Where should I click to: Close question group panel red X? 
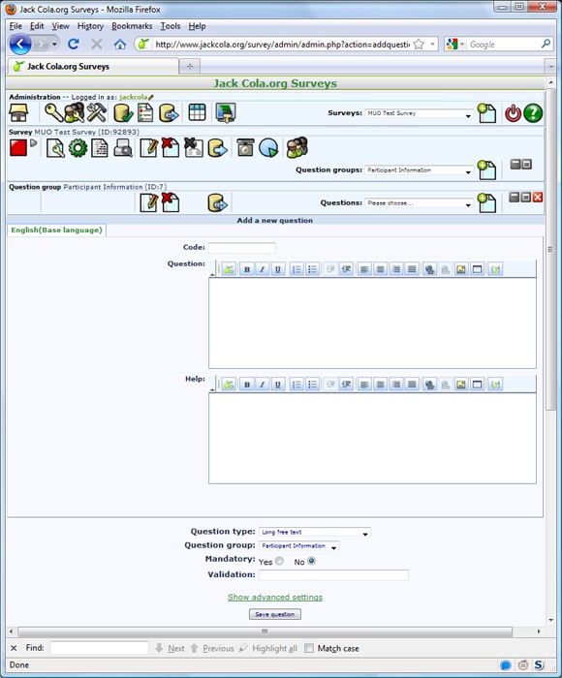coord(538,198)
